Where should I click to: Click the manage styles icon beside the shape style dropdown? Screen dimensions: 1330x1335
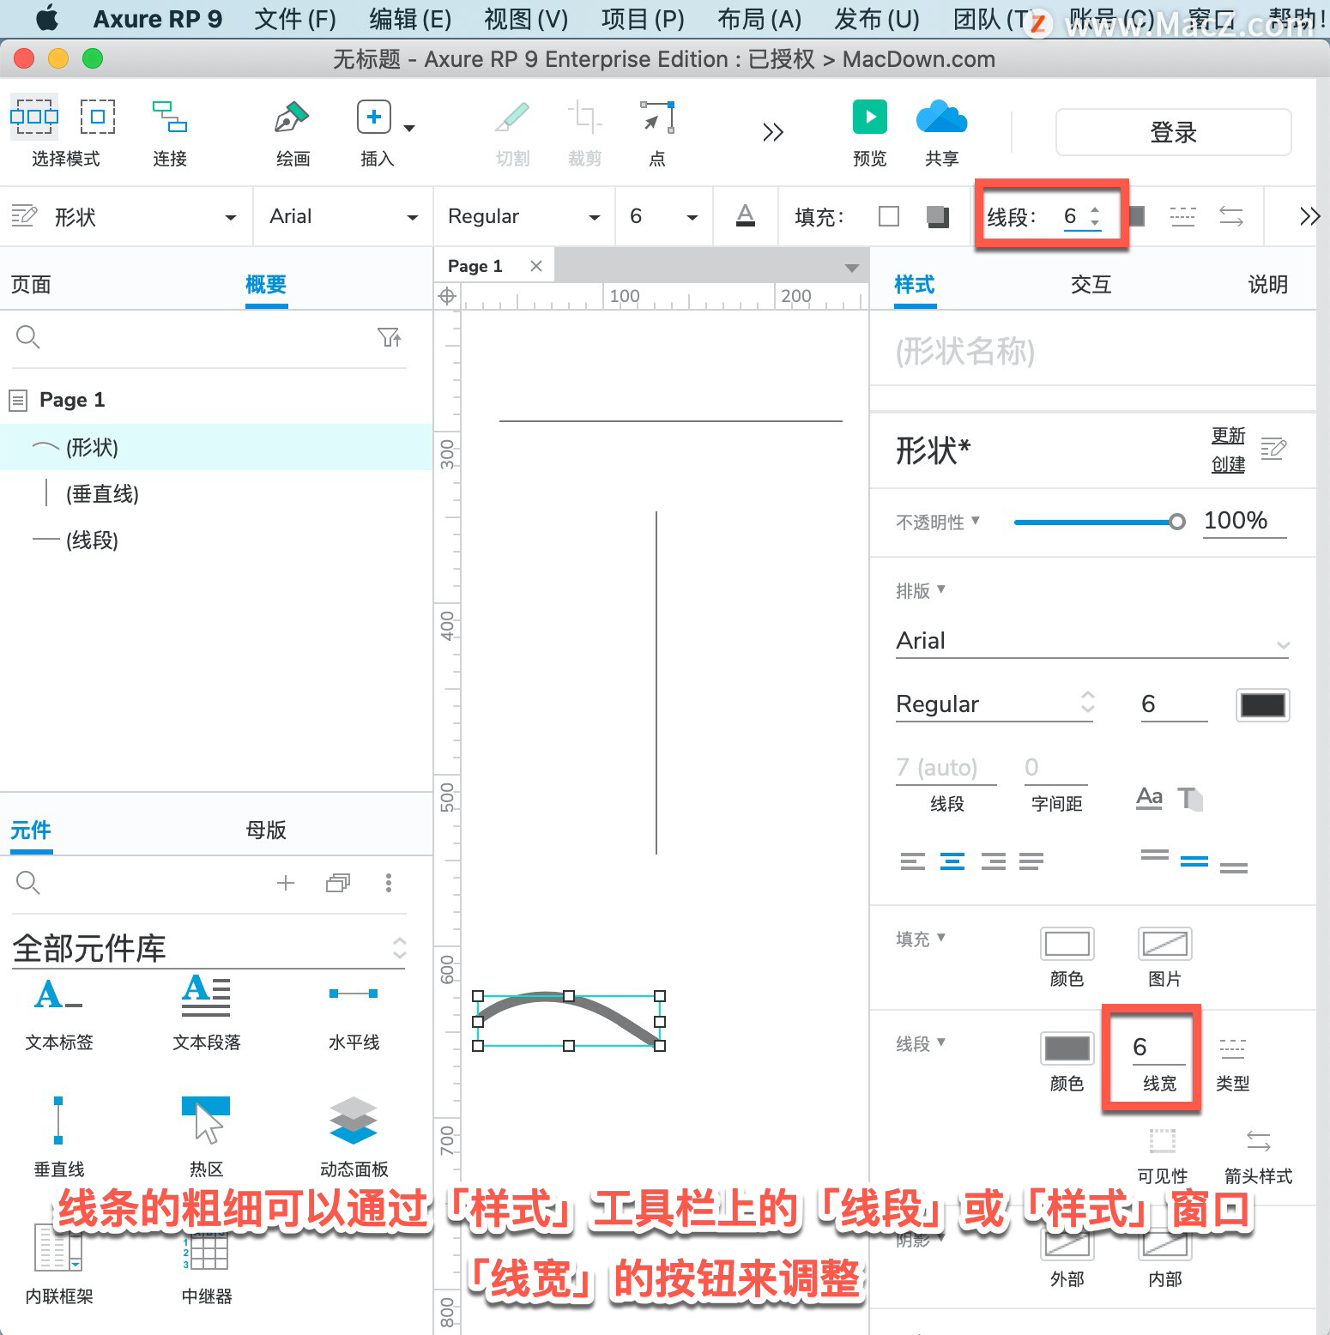pyautogui.click(x=24, y=215)
